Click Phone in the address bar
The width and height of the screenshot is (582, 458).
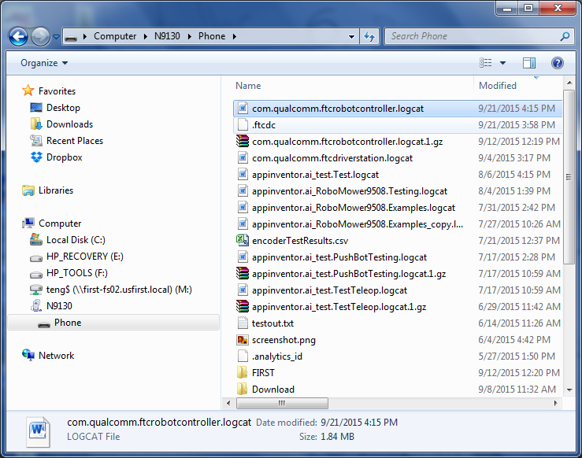pyautogui.click(x=212, y=36)
